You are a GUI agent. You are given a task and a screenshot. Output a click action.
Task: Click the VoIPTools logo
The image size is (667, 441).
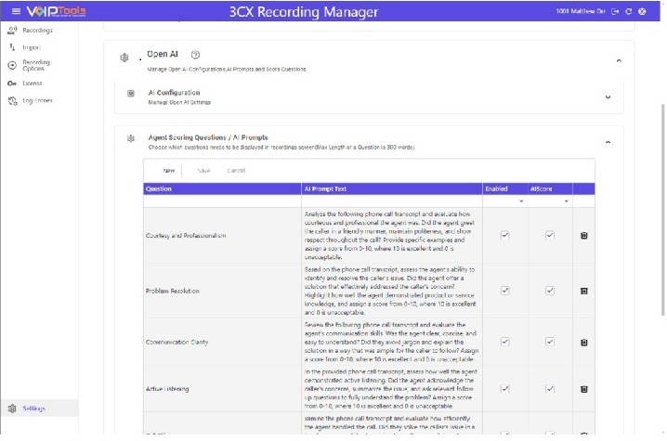[56, 11]
